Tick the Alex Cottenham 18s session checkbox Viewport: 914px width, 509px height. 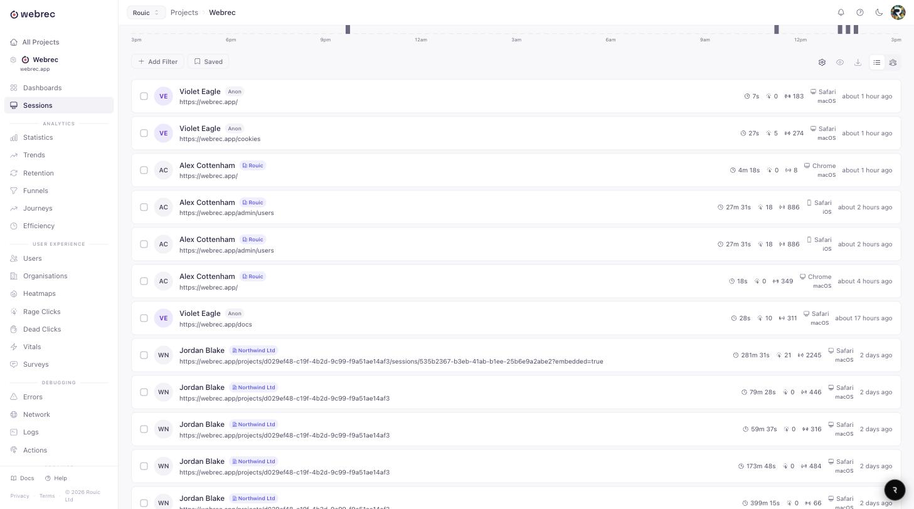point(144,281)
